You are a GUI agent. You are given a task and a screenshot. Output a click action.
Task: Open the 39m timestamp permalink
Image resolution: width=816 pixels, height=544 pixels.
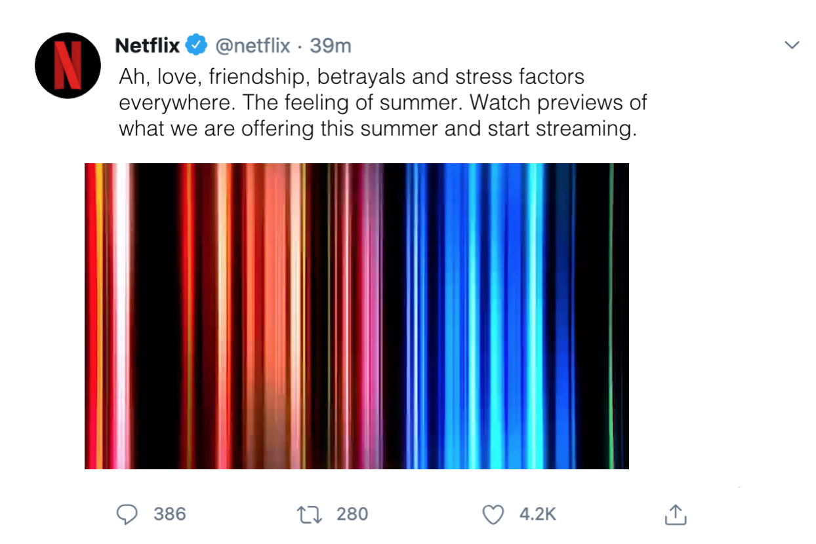[x=331, y=46]
